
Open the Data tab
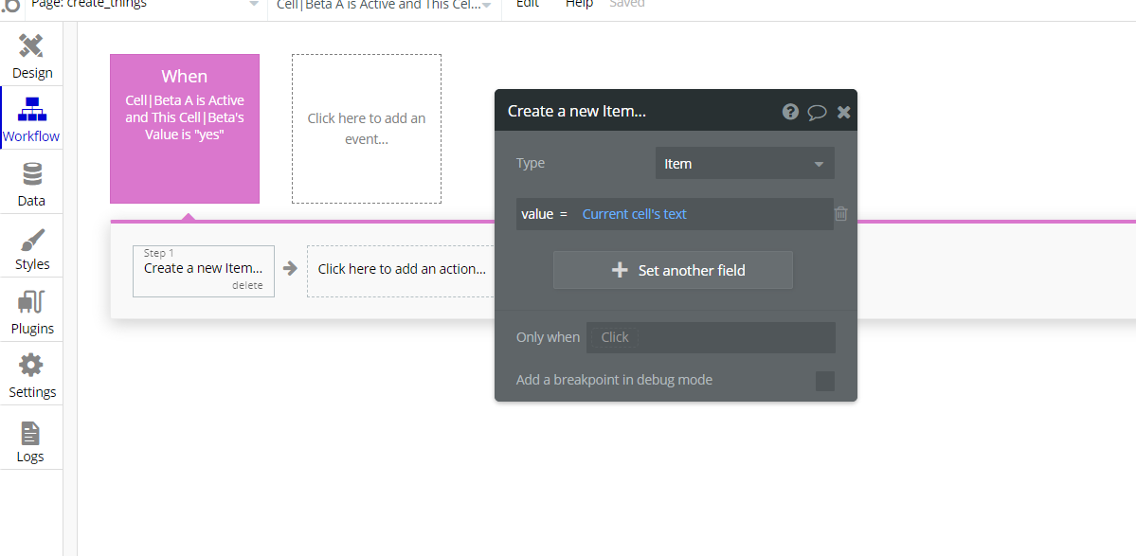[x=31, y=184]
